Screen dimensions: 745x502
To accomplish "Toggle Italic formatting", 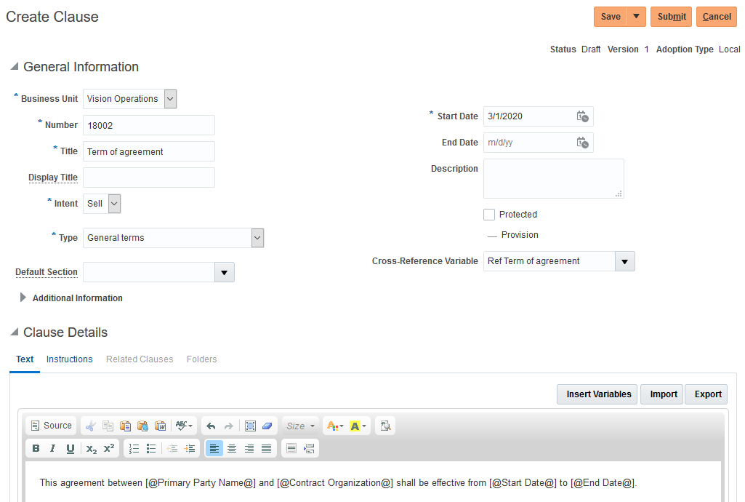I will point(53,448).
